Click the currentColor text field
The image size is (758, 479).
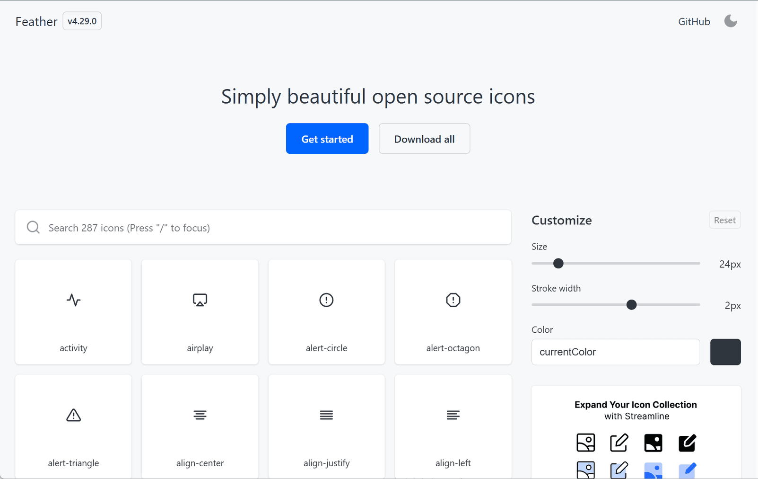tap(615, 352)
